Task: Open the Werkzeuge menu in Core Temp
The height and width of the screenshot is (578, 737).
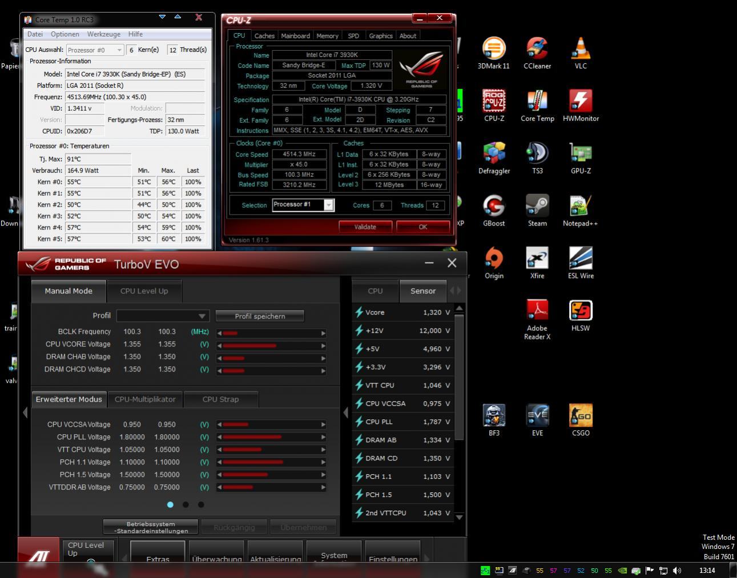Action: [104, 34]
